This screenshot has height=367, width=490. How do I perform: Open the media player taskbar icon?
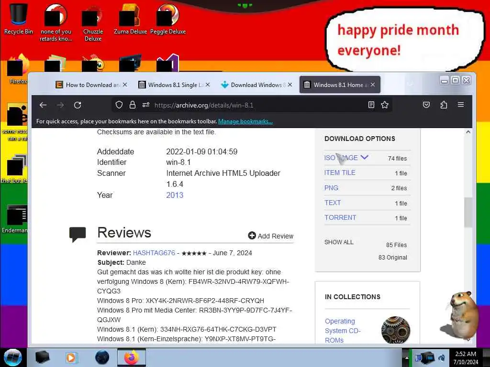point(71,357)
